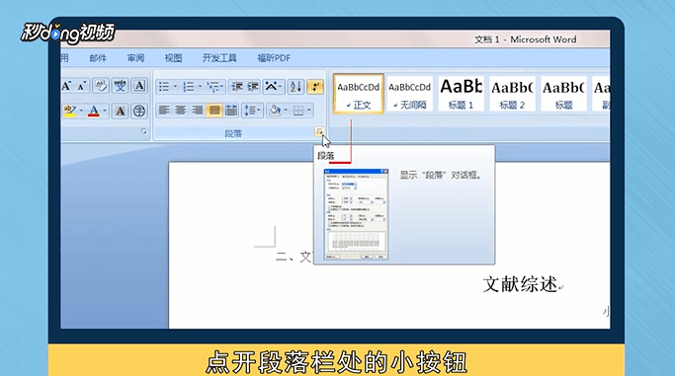Viewport: 675px width, 376px height.
Task: Click the Sort A-Z icon
Action: (295, 87)
